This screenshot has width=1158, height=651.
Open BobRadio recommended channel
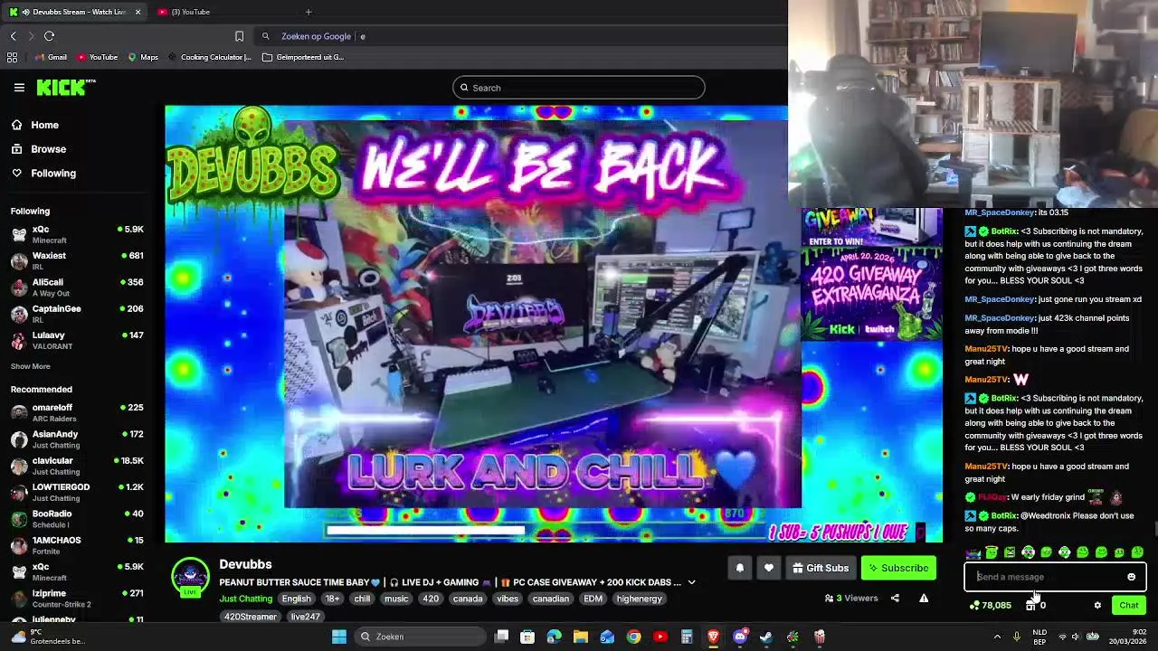click(77, 519)
